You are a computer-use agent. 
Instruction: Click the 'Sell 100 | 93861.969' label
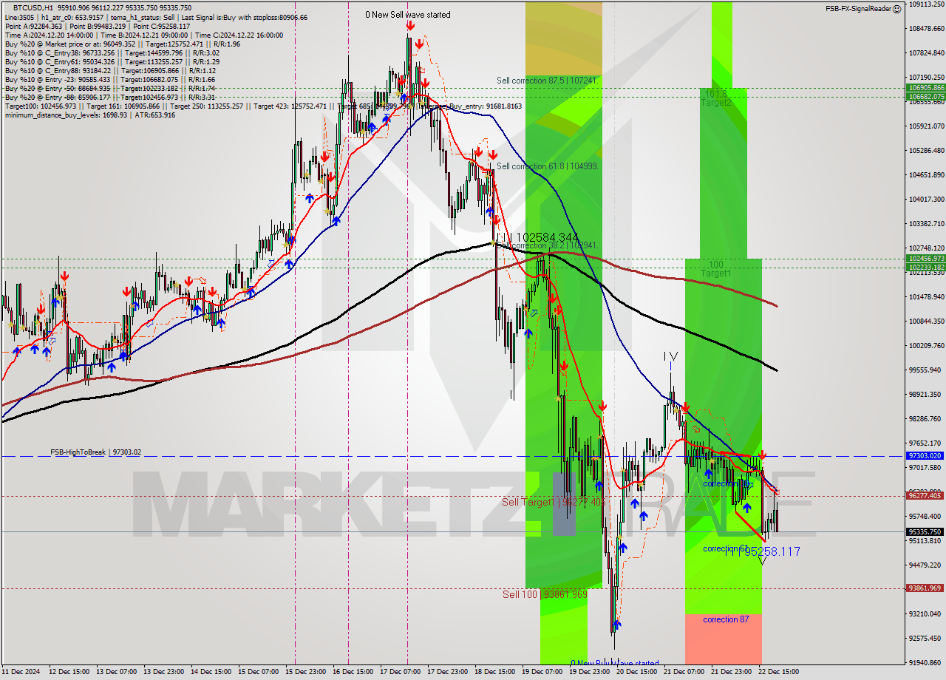(545, 594)
